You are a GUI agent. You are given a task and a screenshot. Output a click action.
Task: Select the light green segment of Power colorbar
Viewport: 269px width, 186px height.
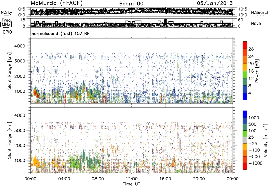click(245, 75)
